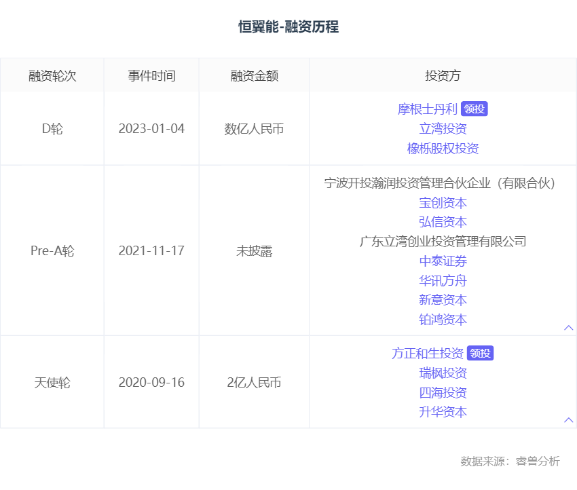Image resolution: width=577 pixels, height=490 pixels.
Task: Open the 四海投资 investor link
Action: coord(443,392)
